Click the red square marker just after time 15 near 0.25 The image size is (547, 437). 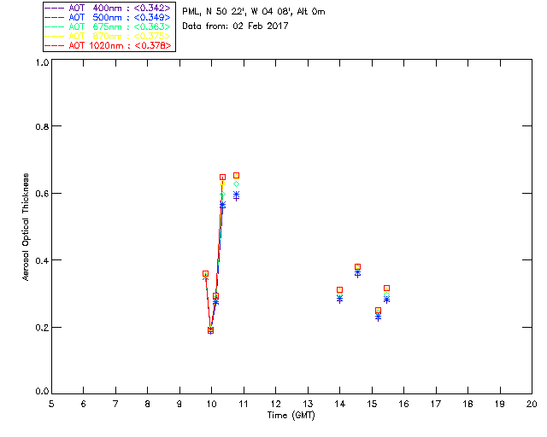[x=378, y=311]
